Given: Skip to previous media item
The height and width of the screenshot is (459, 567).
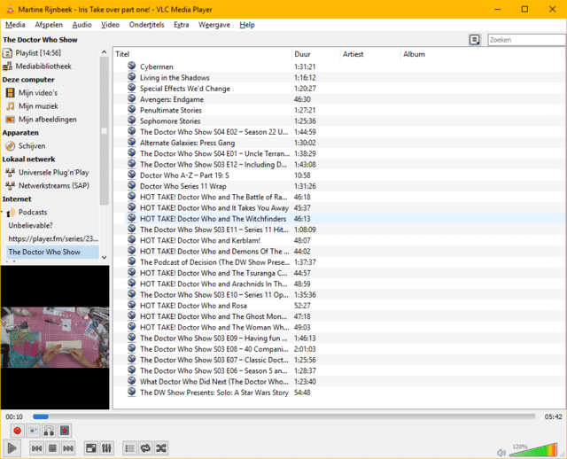Looking at the screenshot, I should point(36,448).
